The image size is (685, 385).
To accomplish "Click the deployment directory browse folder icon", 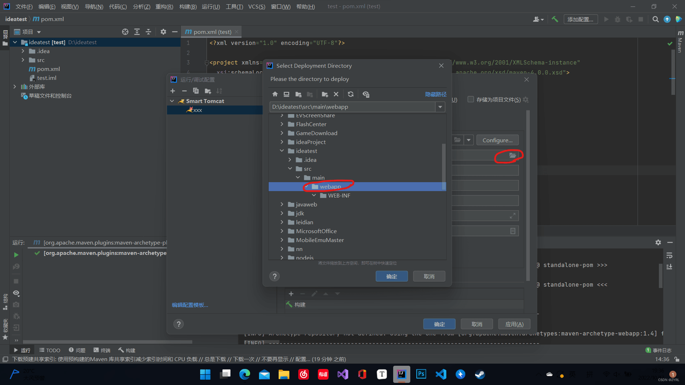I will click(x=512, y=155).
